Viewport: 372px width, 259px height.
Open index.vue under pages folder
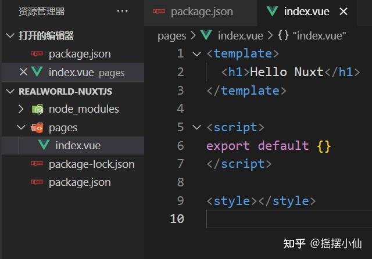point(77,146)
